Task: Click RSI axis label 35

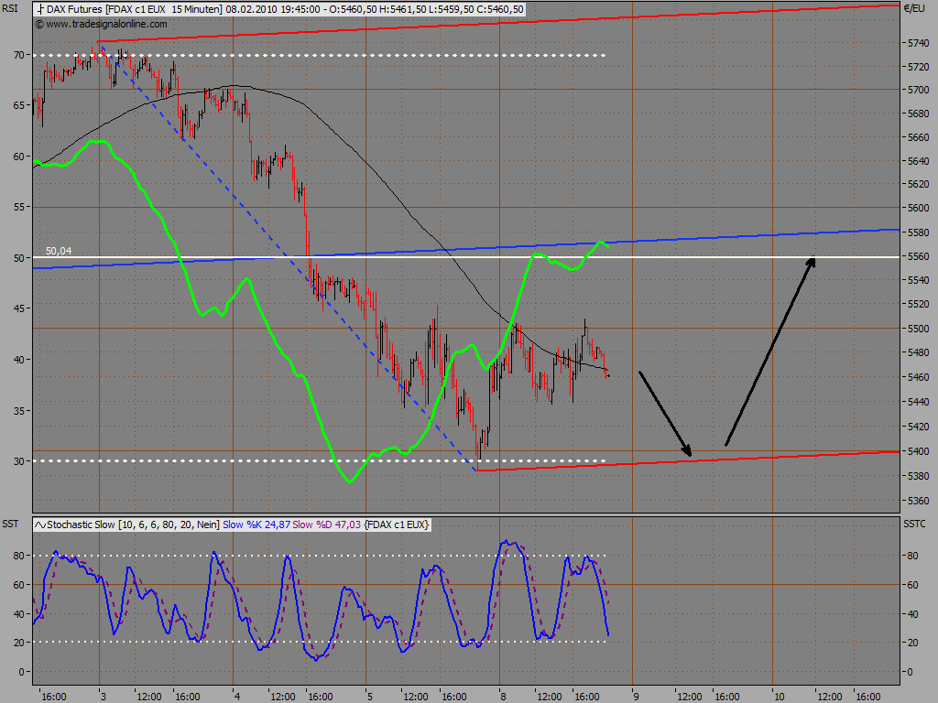Action: 19,411
